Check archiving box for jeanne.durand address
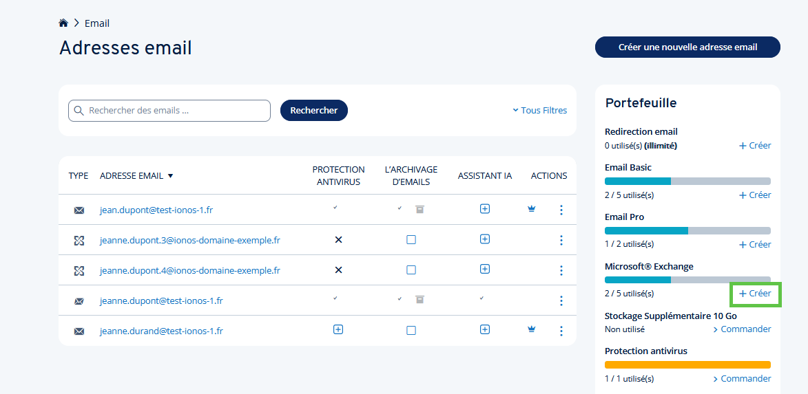Screen dimensions: 808x394 point(411,331)
